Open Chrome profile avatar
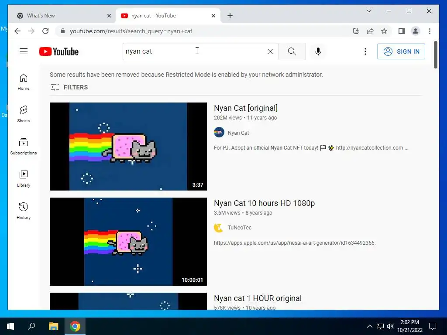The image size is (447, 335). tap(416, 31)
